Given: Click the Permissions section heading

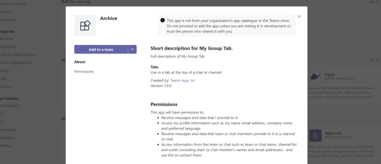Looking at the screenshot, I should point(164,104).
